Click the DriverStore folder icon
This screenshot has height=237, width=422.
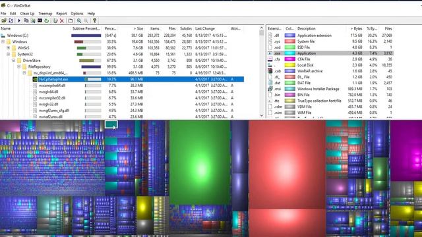click(x=19, y=61)
